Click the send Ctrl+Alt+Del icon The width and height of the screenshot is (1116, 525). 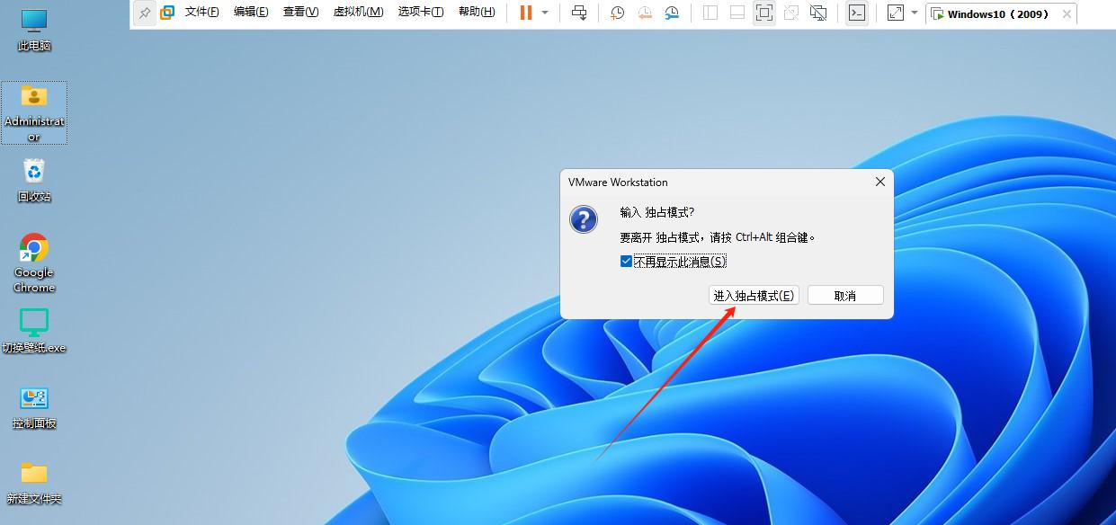[x=579, y=13]
